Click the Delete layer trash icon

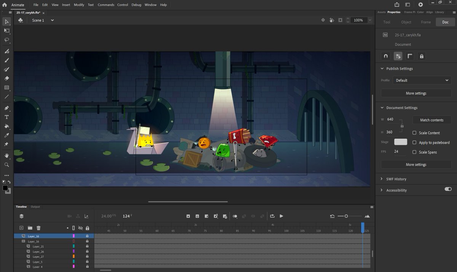click(38, 228)
